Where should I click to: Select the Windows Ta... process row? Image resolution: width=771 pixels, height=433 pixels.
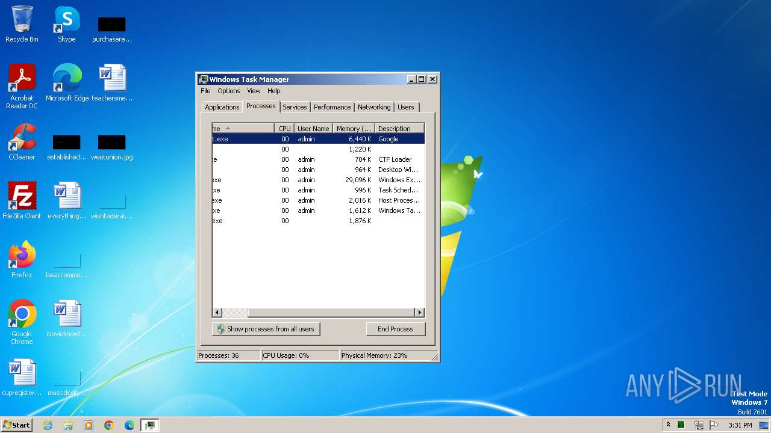tap(318, 210)
